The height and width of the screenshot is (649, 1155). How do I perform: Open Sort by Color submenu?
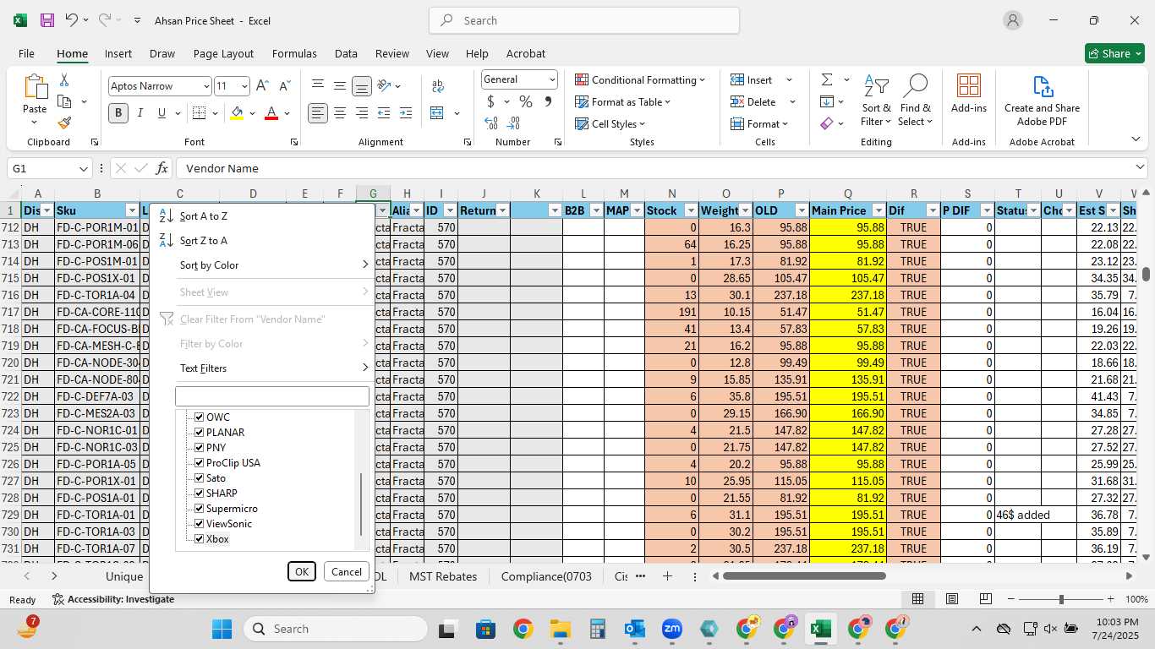coord(262,265)
